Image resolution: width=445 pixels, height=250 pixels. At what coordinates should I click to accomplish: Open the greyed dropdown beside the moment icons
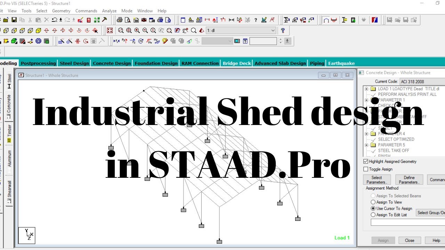(217, 41)
